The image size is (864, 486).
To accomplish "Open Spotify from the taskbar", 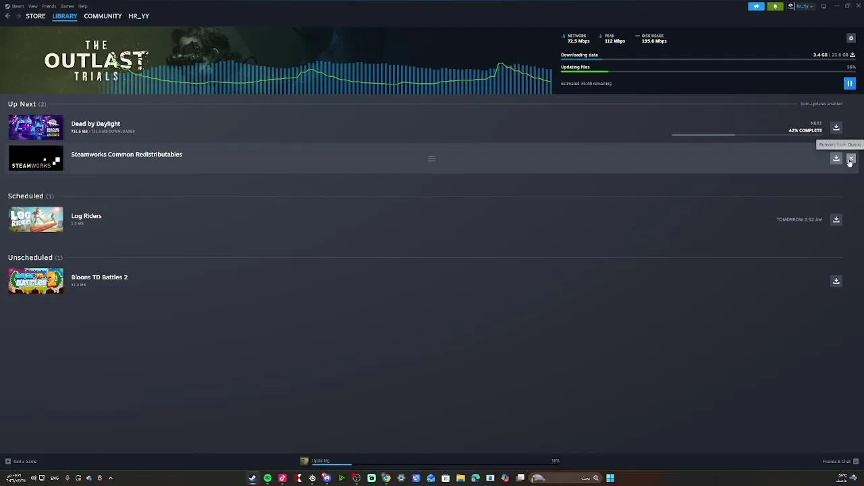I will pos(267,478).
